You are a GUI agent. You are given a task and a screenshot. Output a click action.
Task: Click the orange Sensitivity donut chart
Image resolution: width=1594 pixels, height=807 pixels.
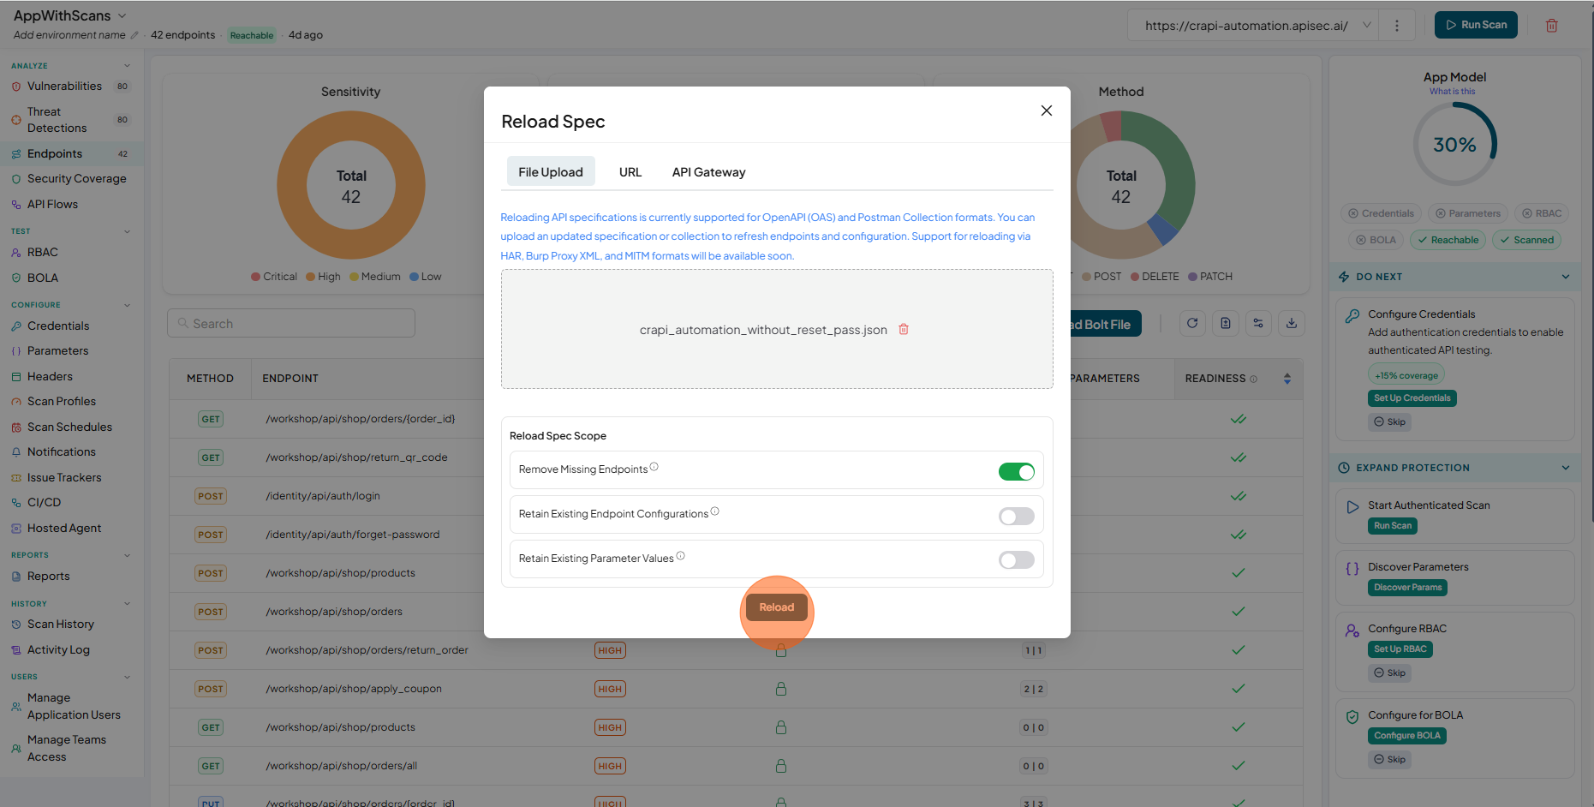pos(351,185)
